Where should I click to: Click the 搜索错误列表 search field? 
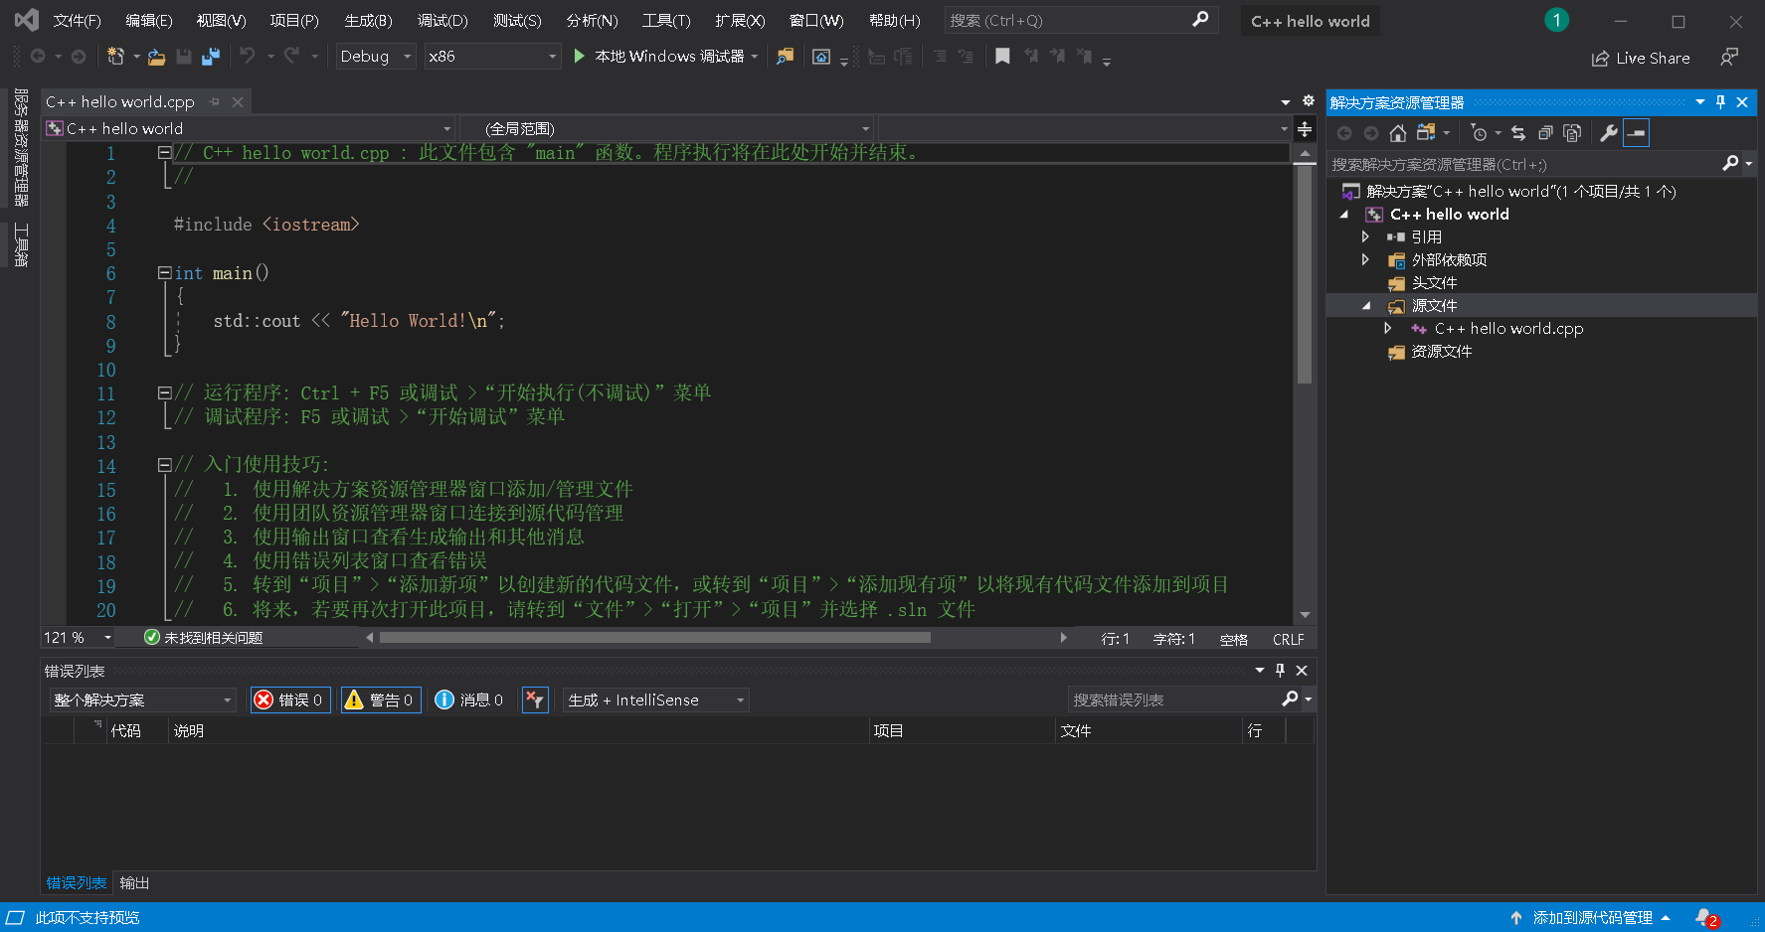pyautogui.click(x=1173, y=700)
